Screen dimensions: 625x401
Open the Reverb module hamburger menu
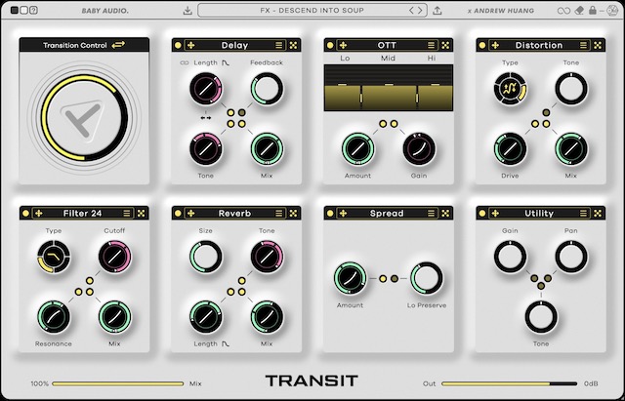(x=280, y=213)
